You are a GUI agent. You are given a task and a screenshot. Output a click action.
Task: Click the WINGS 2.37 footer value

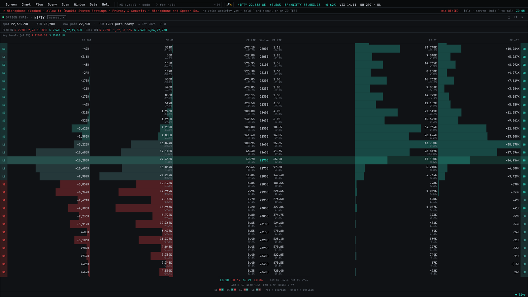point(286,285)
